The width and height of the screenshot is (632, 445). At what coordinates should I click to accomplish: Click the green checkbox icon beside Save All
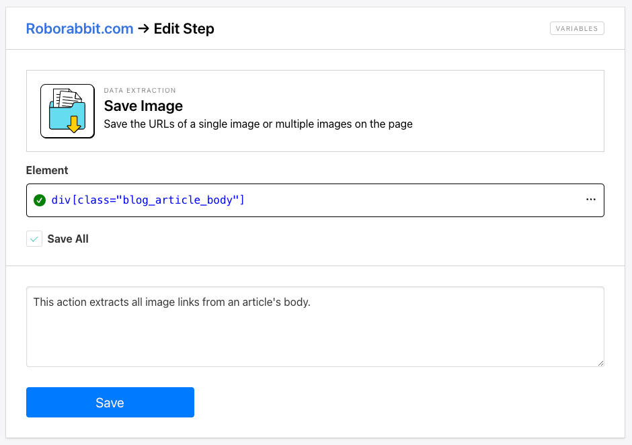pos(34,239)
